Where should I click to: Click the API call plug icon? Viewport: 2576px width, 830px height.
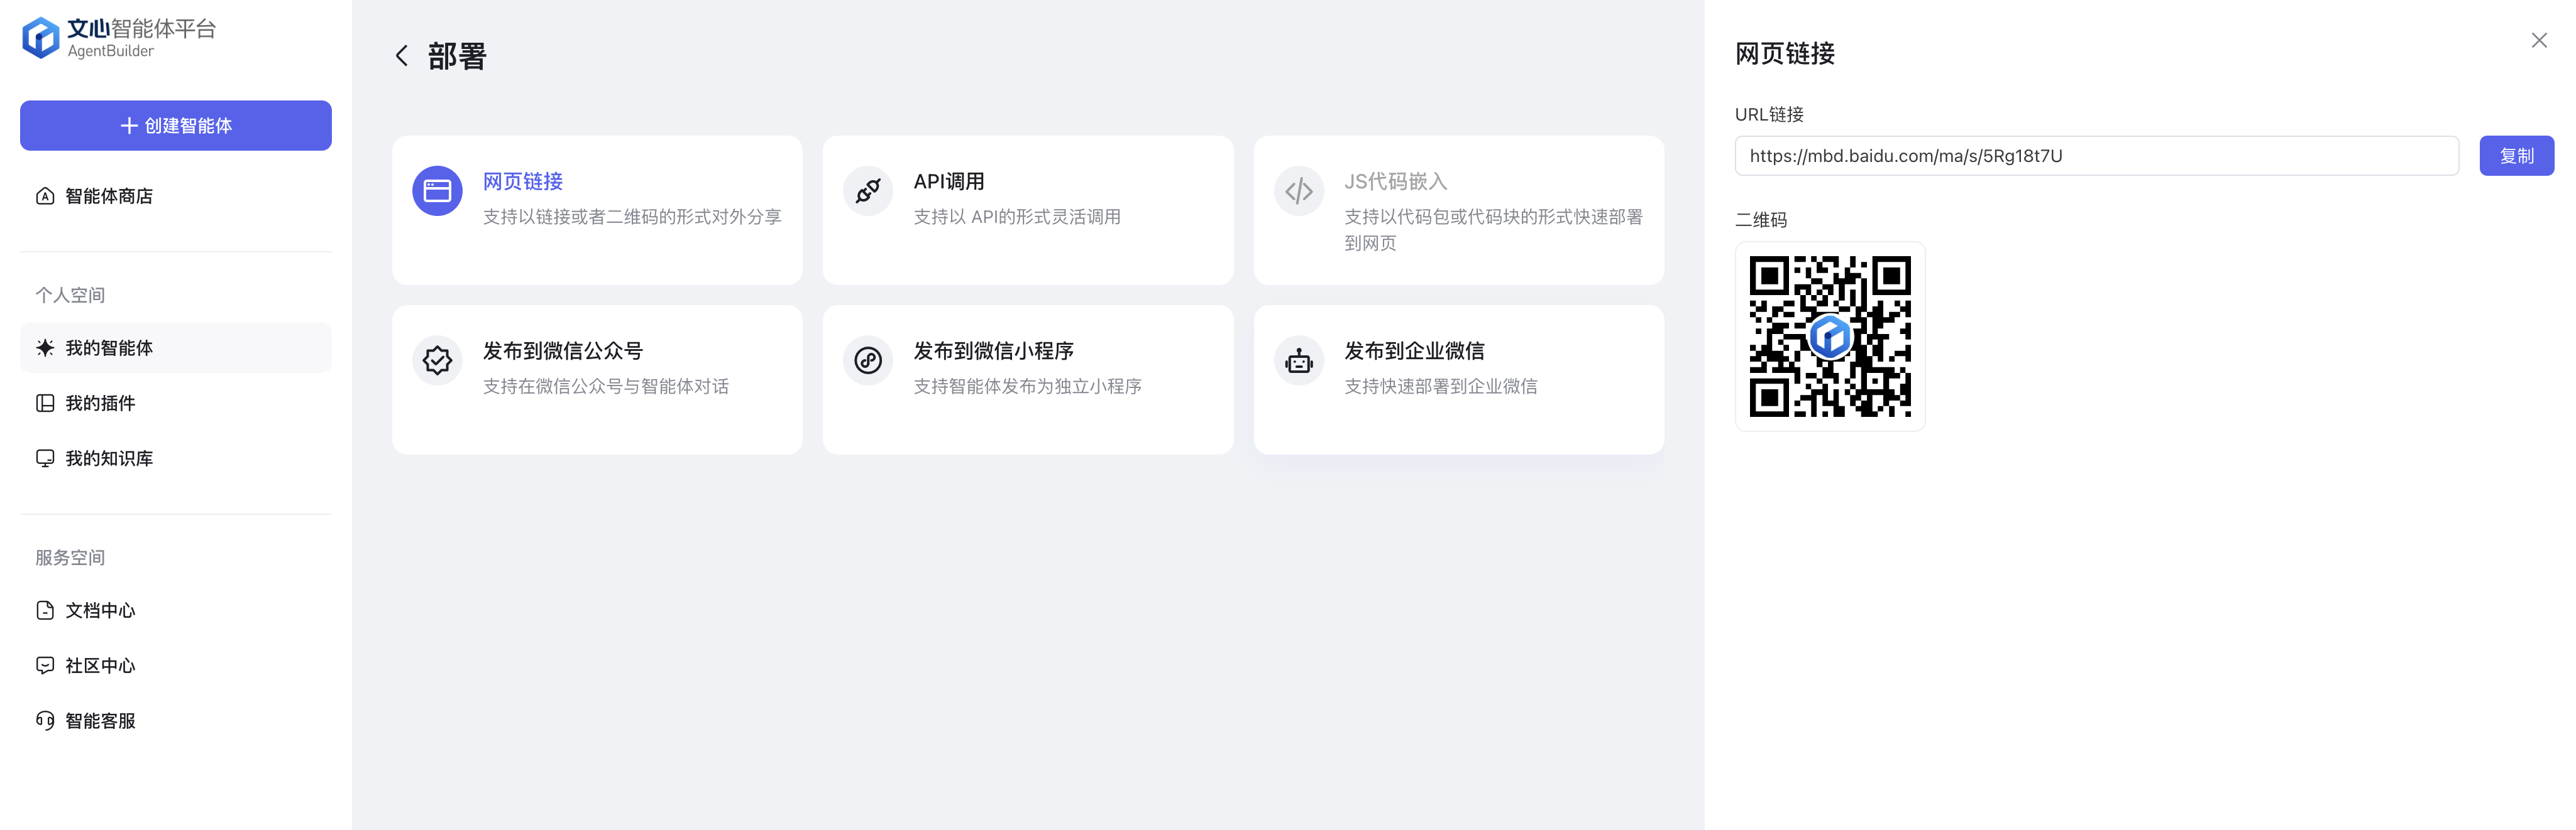867,191
